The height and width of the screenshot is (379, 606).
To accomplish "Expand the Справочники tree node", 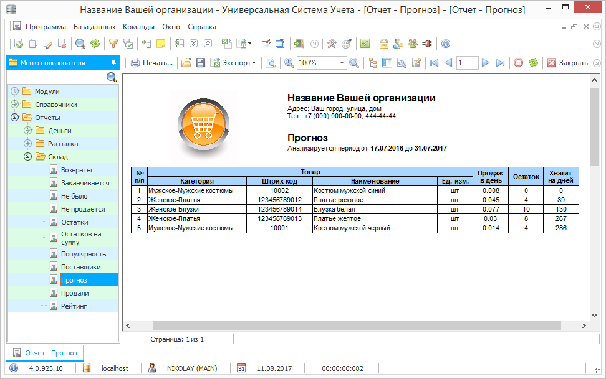I will pos(15,105).
